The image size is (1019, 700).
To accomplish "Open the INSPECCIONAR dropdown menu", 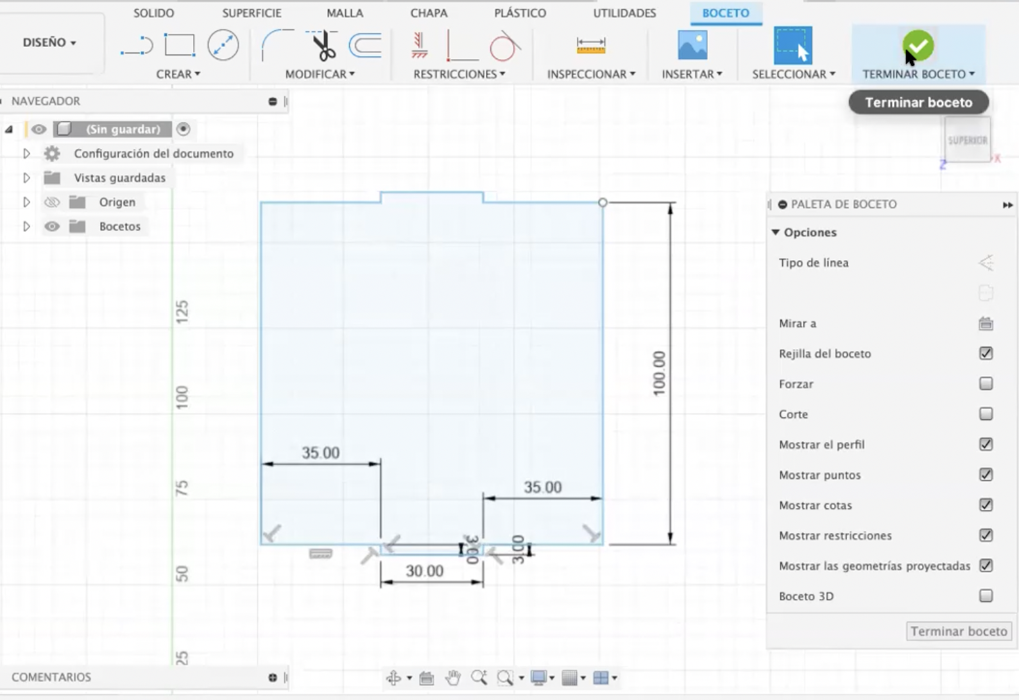I will tap(591, 74).
